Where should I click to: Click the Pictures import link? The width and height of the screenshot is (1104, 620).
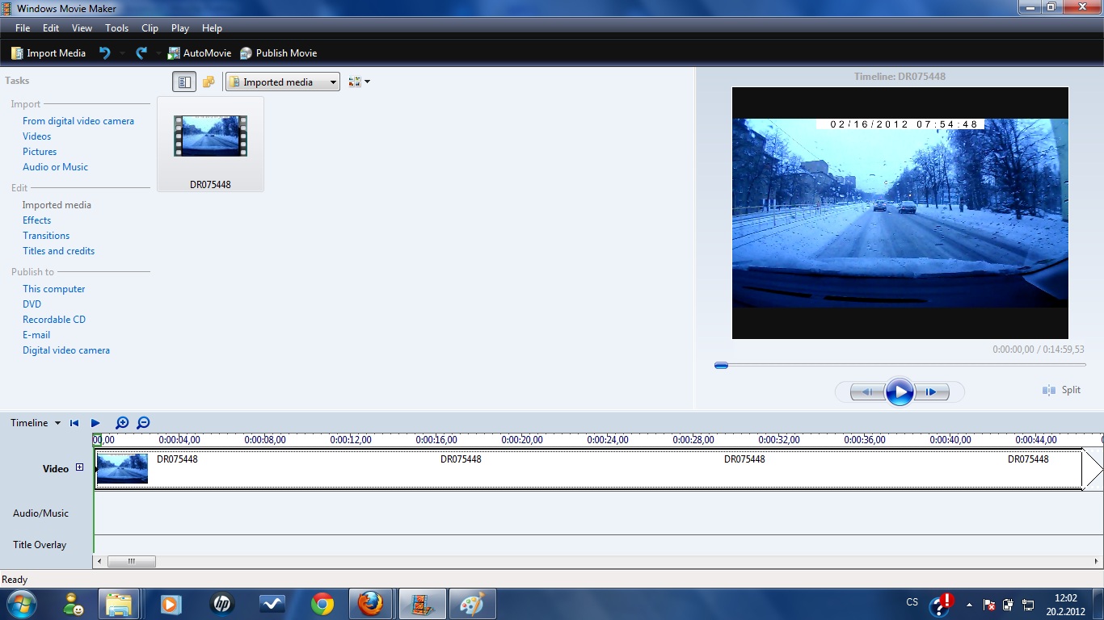point(40,152)
